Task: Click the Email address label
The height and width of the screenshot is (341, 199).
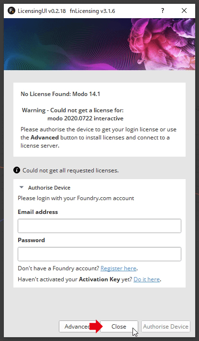Action: [38, 212]
